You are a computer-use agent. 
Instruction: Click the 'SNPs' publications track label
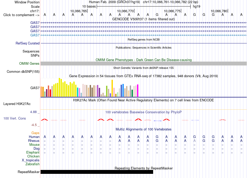pyautogui.click(x=35, y=55)
